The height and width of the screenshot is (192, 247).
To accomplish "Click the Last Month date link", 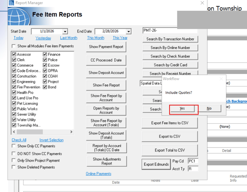I will click(x=69, y=38).
